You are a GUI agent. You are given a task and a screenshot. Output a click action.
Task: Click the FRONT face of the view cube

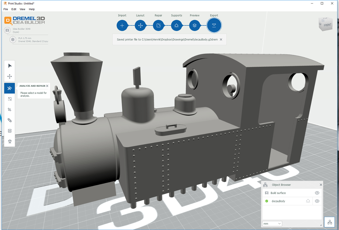coord(327,25)
